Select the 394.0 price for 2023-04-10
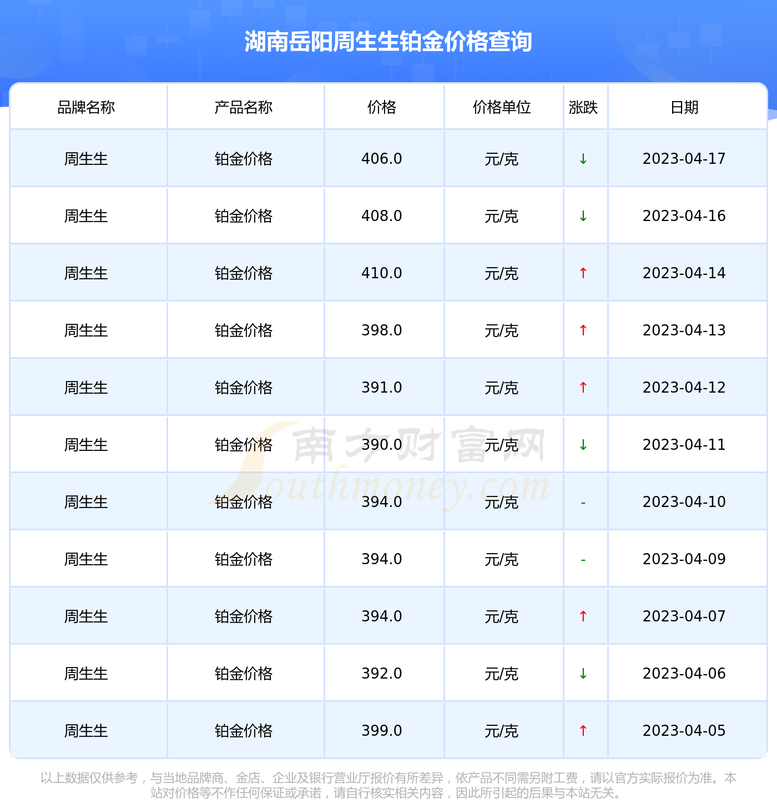 click(x=382, y=502)
